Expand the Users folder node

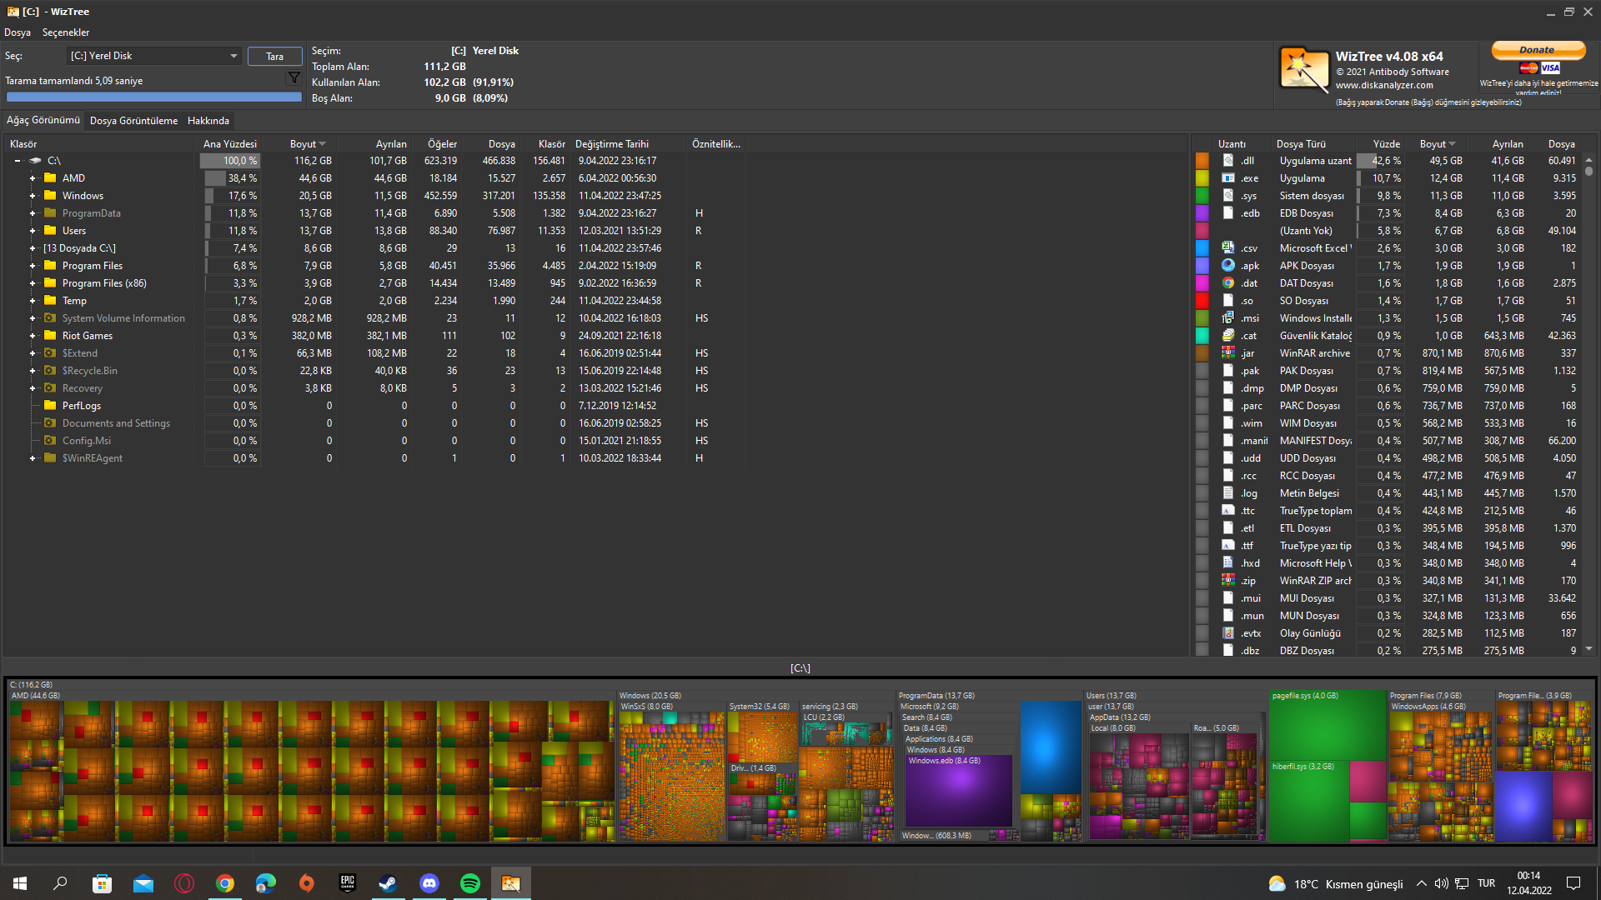(x=33, y=230)
